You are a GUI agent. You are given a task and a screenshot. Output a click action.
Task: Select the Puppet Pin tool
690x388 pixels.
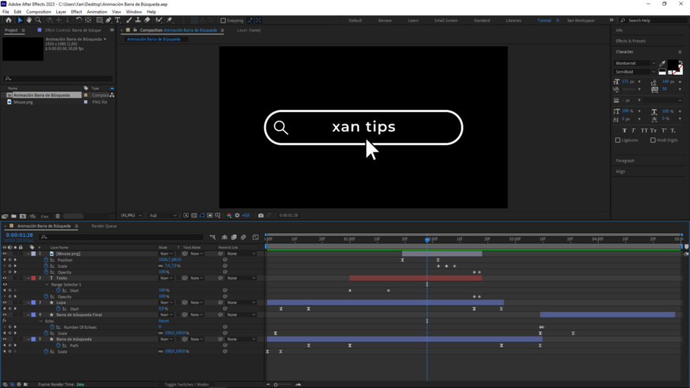[x=170, y=20]
